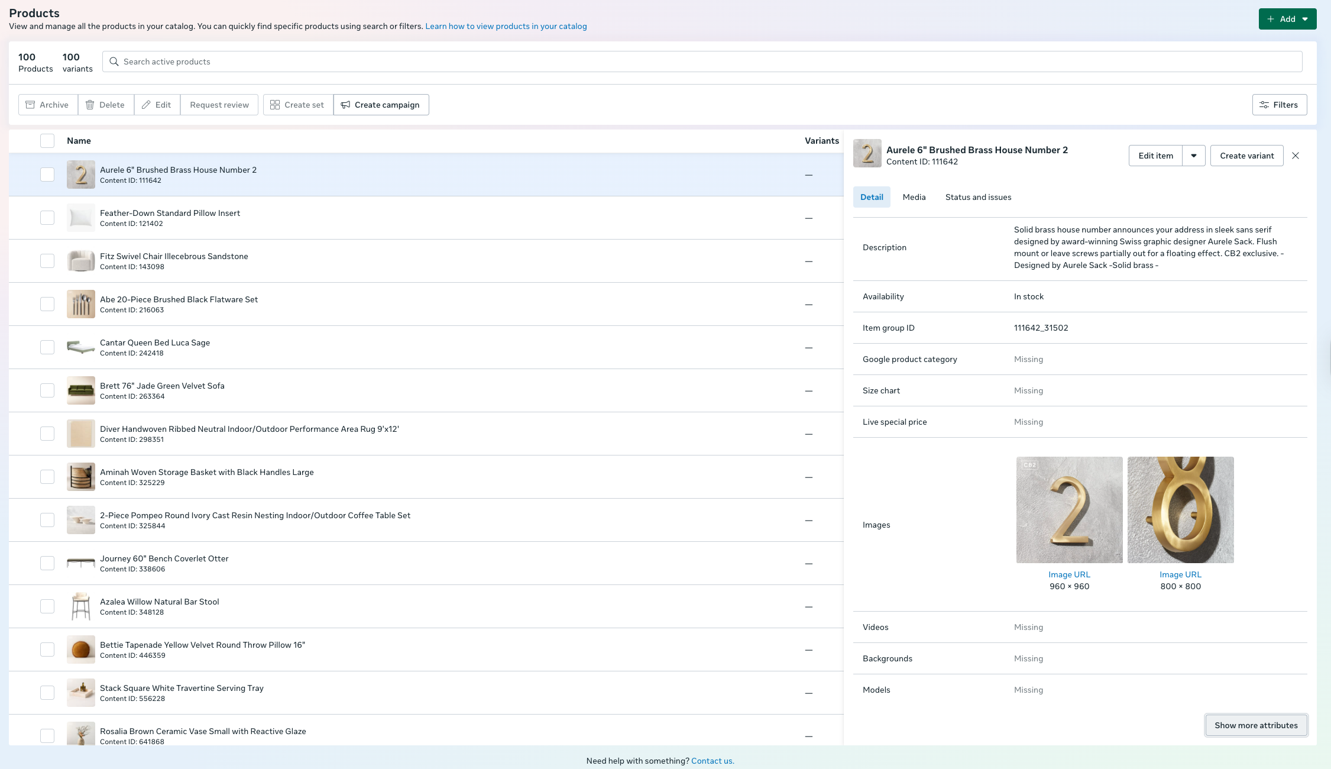Click the Create variant button
The height and width of the screenshot is (769, 1331).
(x=1246, y=155)
